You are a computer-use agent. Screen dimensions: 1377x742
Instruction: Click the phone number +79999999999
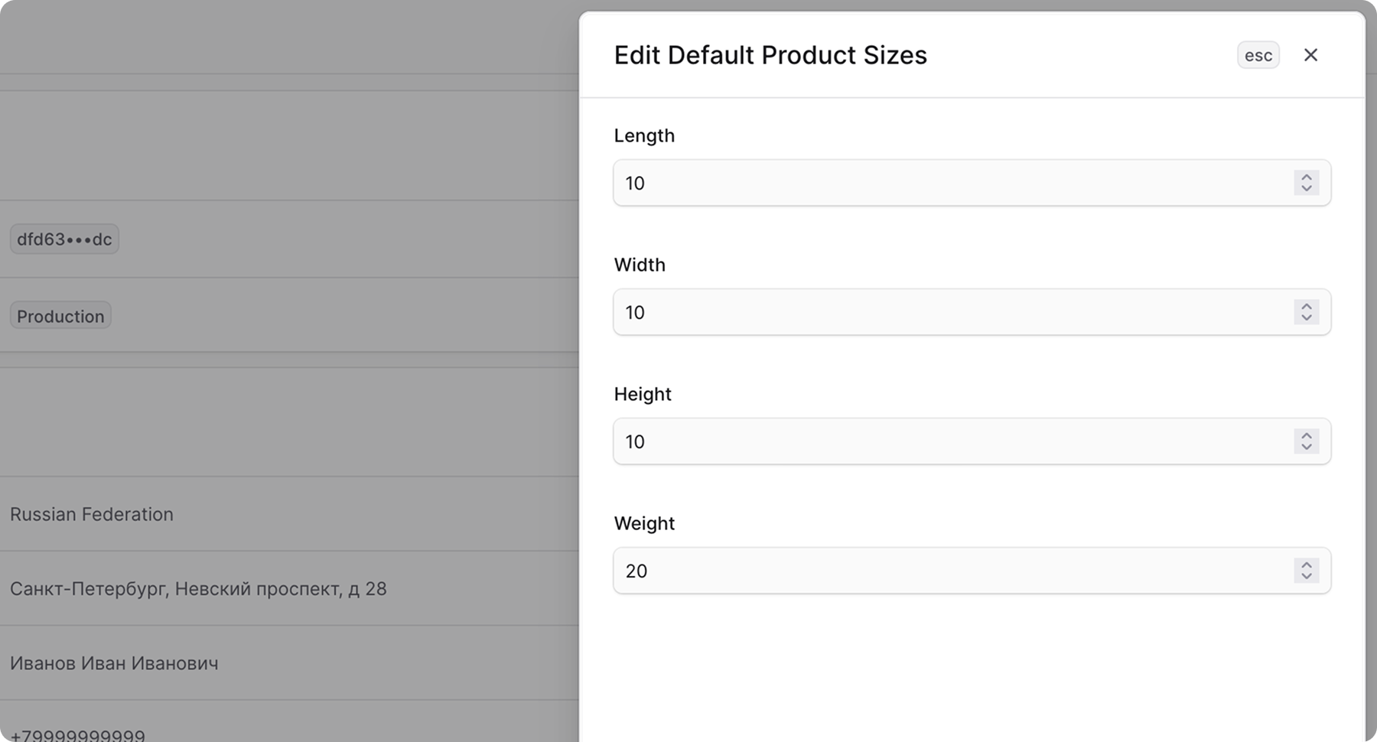(76, 733)
